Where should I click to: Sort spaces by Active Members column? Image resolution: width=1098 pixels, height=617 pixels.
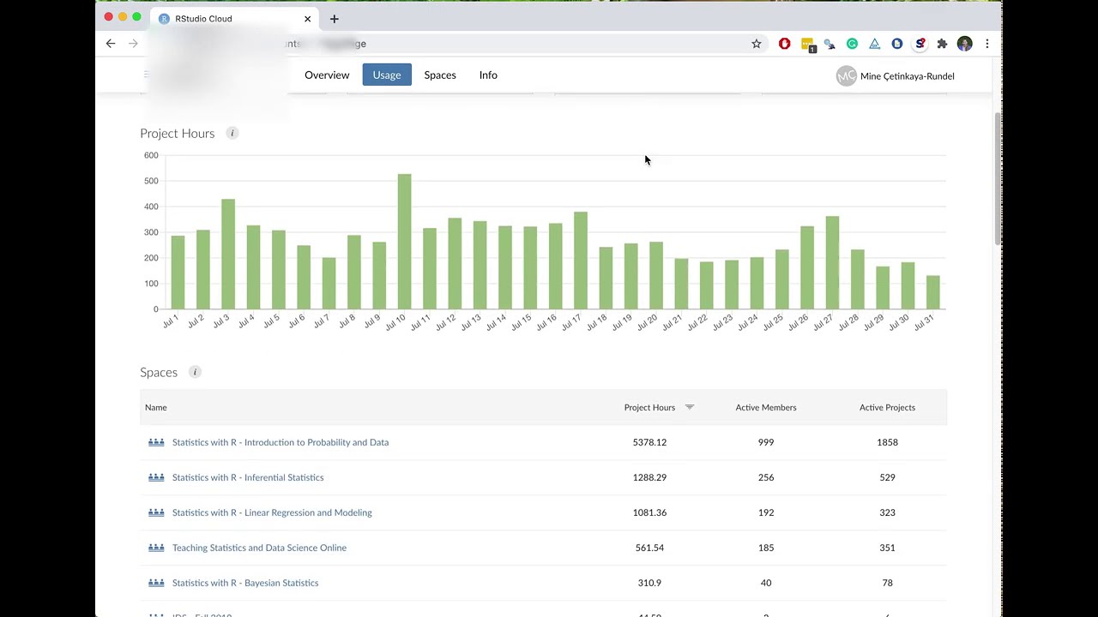[766, 407]
